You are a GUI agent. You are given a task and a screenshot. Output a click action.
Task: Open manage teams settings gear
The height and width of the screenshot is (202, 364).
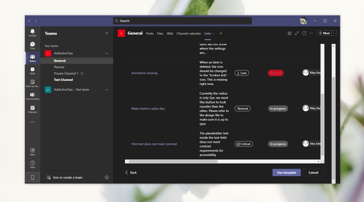tap(107, 177)
